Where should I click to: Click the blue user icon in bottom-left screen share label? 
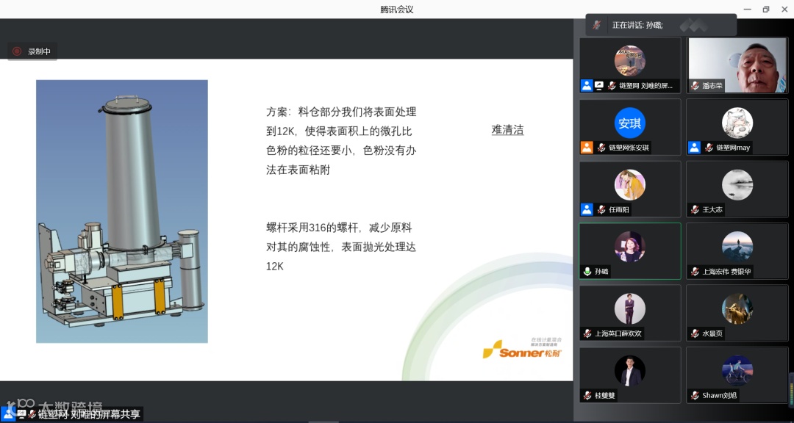click(7, 413)
